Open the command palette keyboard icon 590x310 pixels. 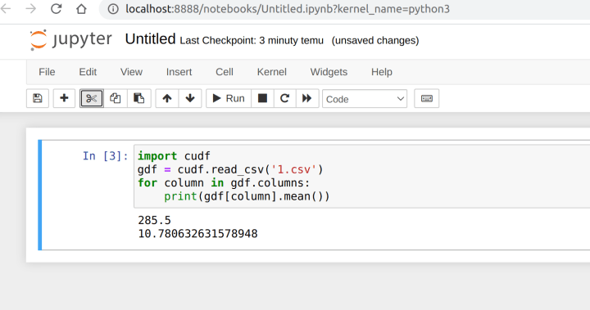tap(427, 98)
